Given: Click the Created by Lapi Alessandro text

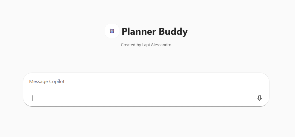Looking at the screenshot, I should click(x=146, y=45).
